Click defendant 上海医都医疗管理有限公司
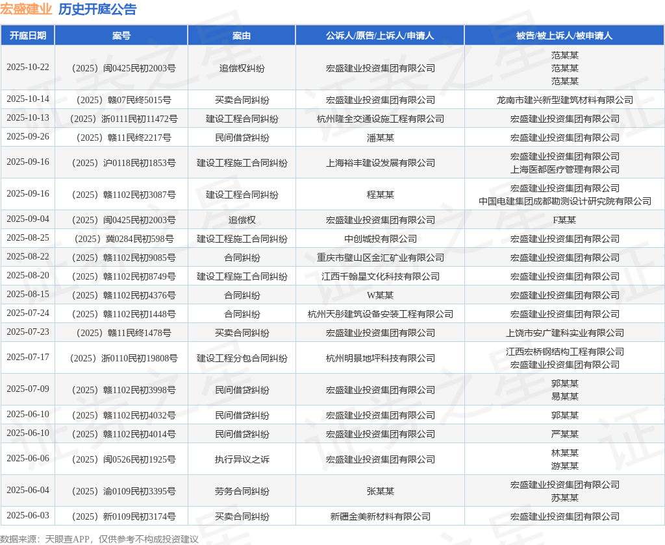The width and height of the screenshot is (665, 545). point(564,169)
